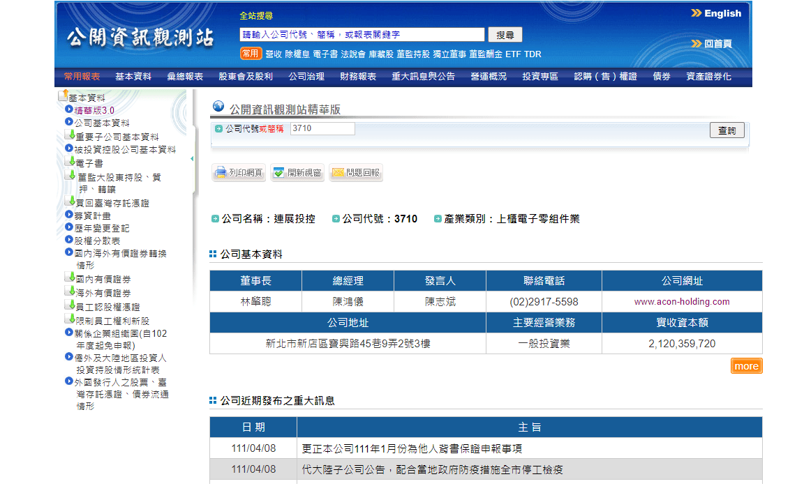This screenshot has height=486, width=804.
Task: Click blue bullet icon next to 僑外及大陸地區投資人
Action: [x=68, y=357]
